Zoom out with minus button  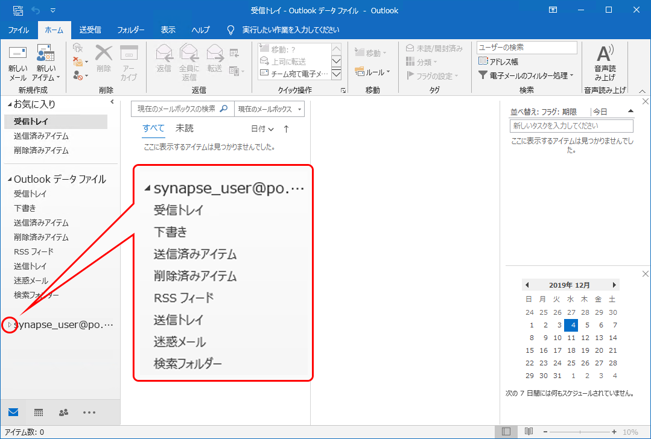coord(545,432)
